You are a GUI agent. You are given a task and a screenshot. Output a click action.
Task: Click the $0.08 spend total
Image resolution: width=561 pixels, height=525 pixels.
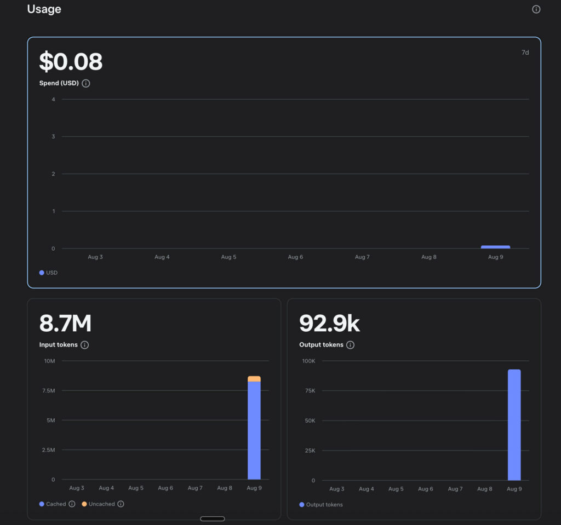pos(71,61)
